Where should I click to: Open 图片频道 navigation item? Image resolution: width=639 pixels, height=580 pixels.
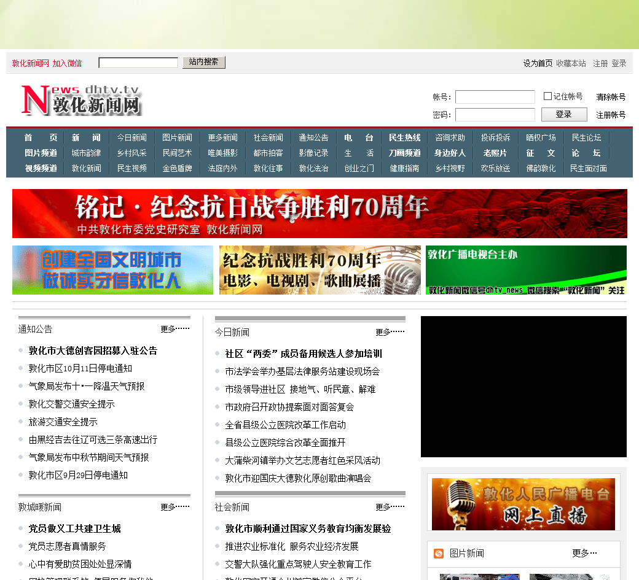(41, 153)
